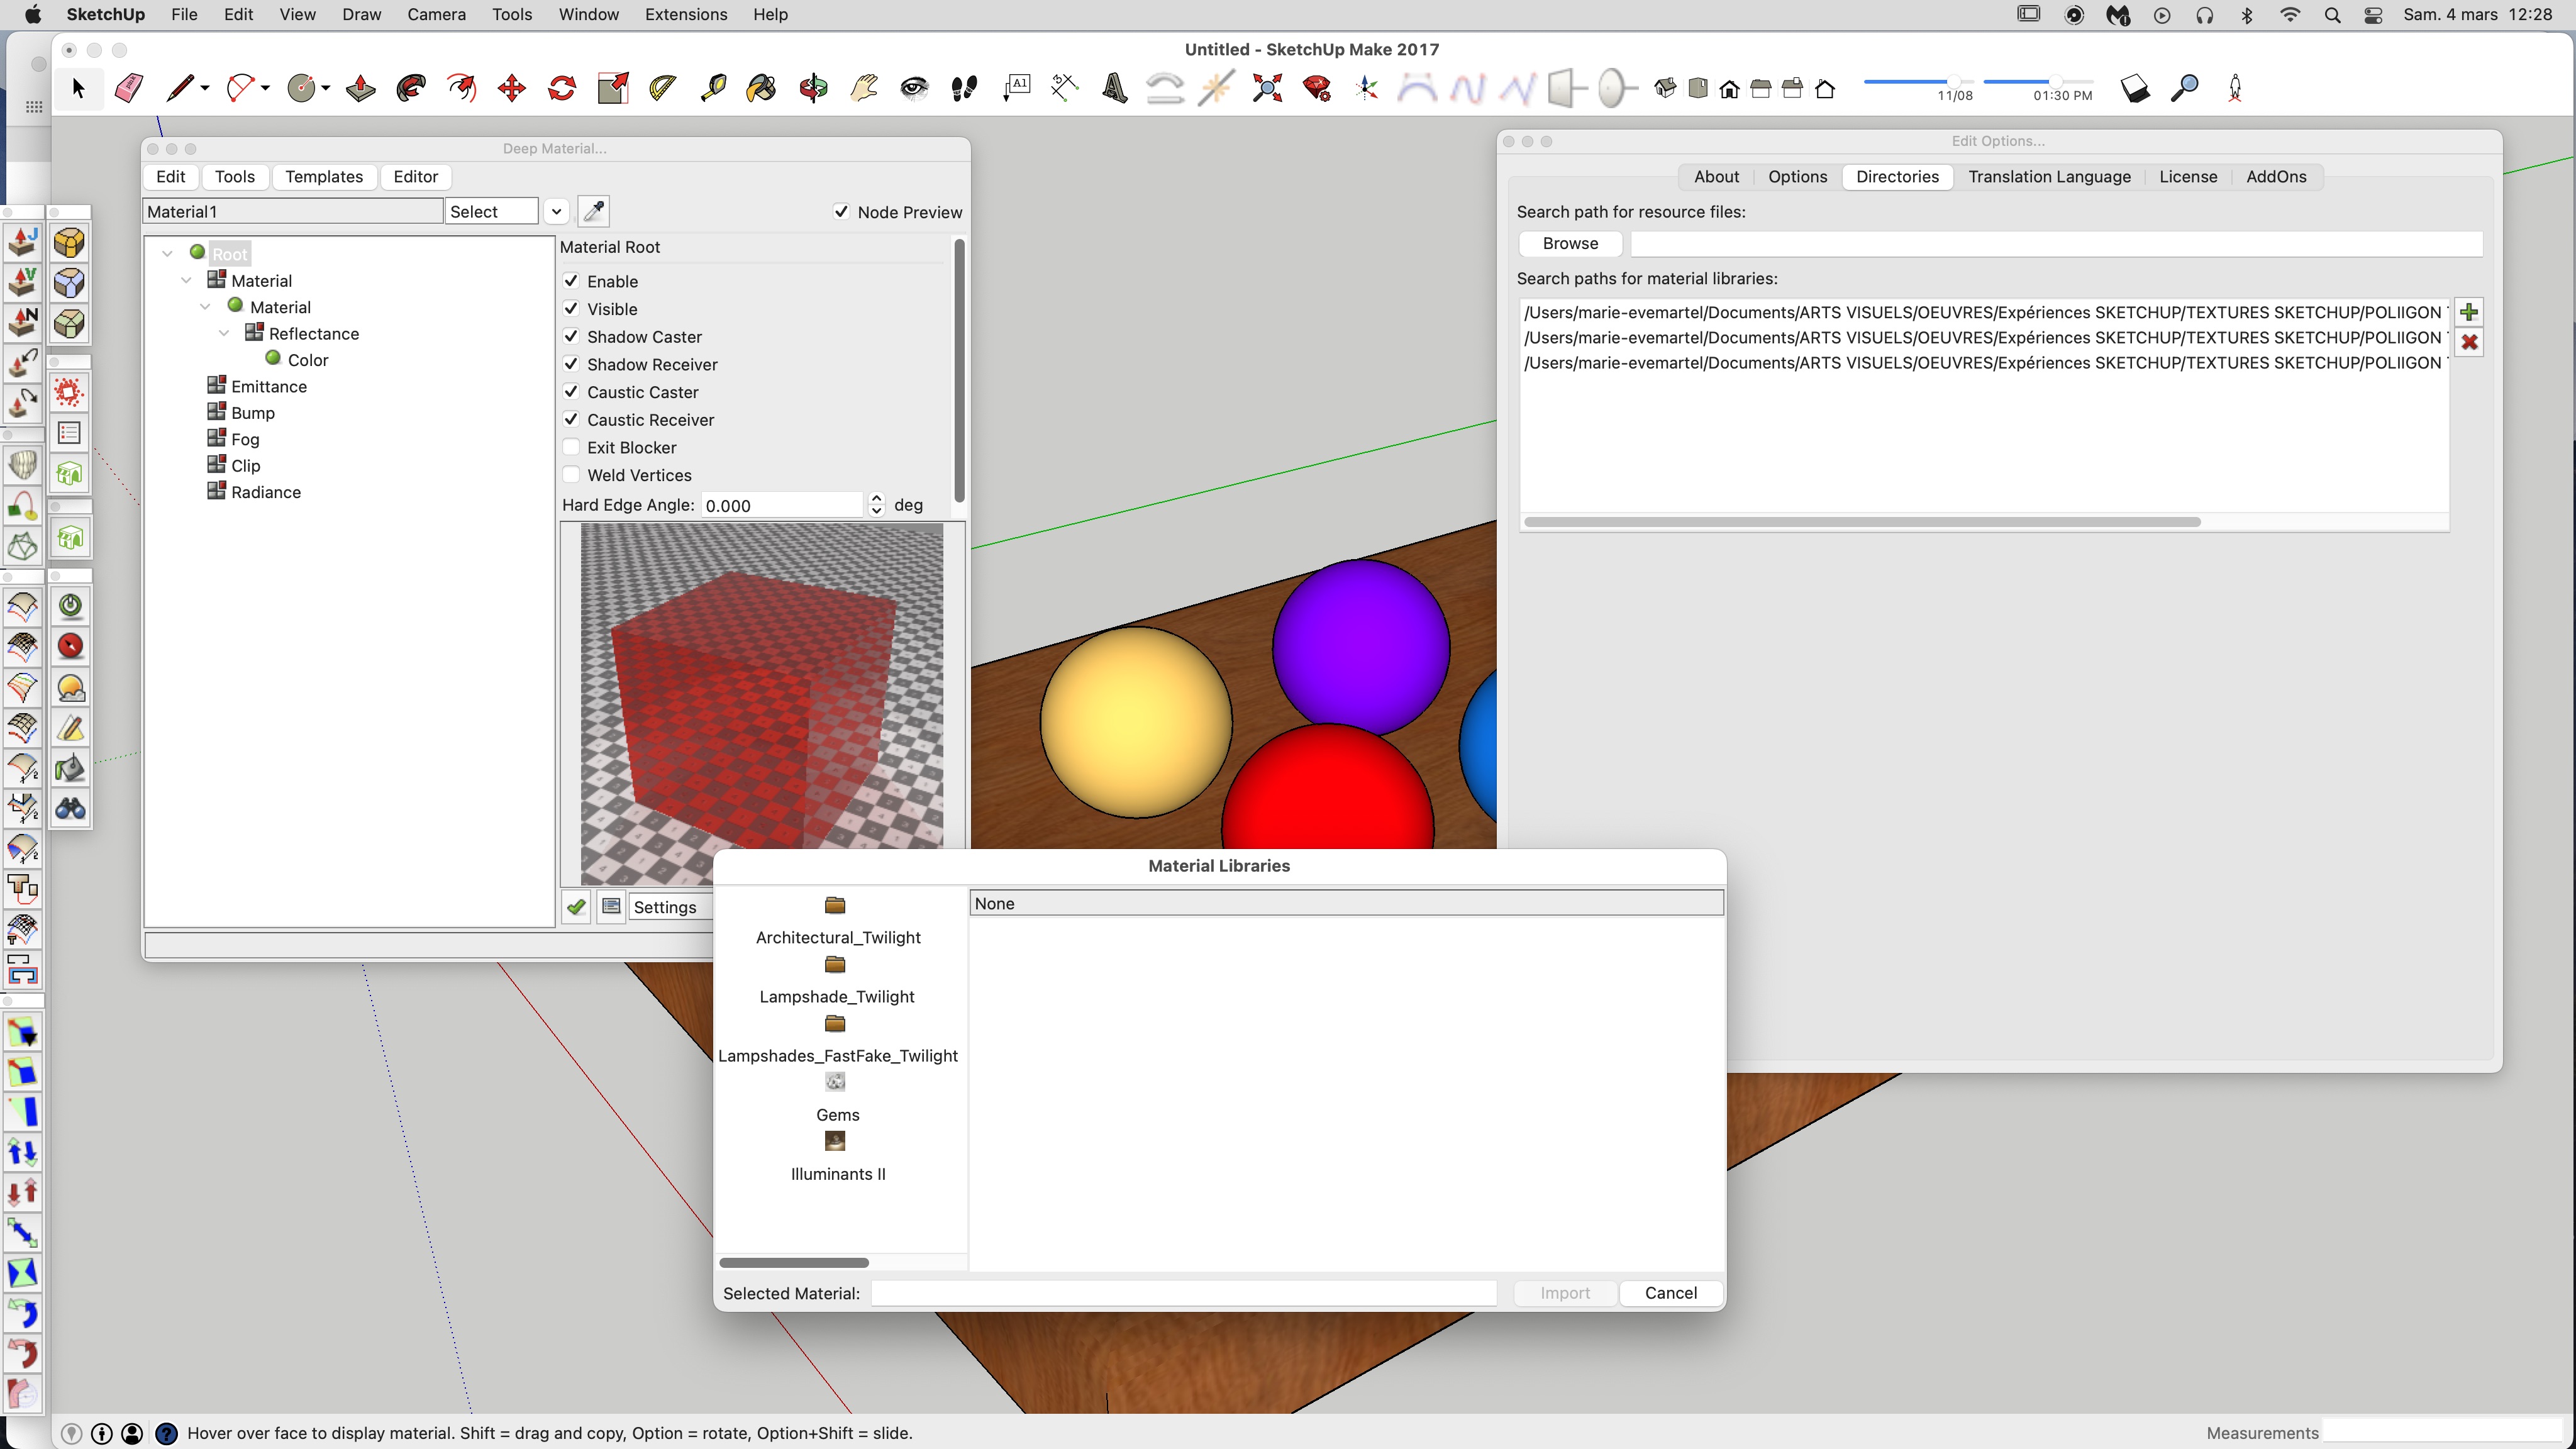Screen dimensions: 2576x1449
Task: Switch to the Directories tab
Action: point(1897,175)
